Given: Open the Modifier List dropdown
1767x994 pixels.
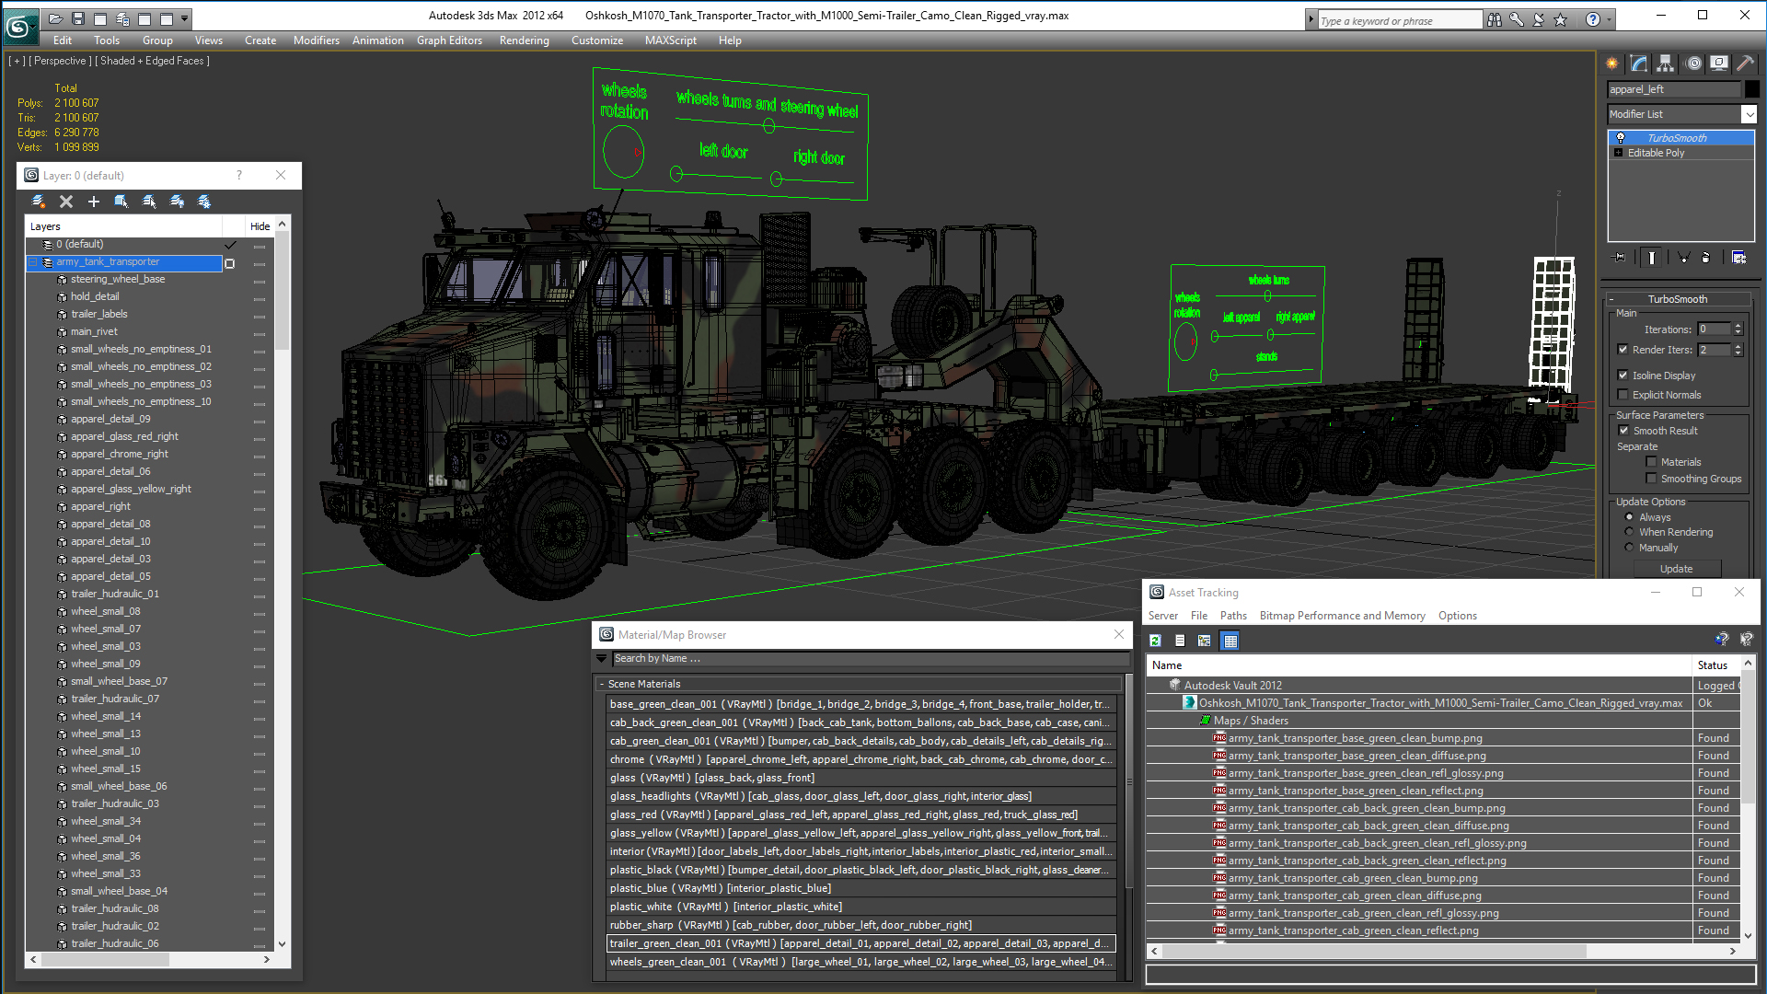Looking at the screenshot, I should [1749, 114].
